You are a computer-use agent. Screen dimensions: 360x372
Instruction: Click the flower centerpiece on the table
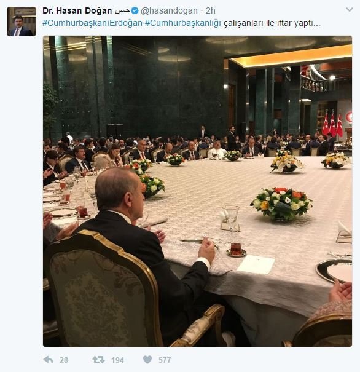[x=281, y=203]
